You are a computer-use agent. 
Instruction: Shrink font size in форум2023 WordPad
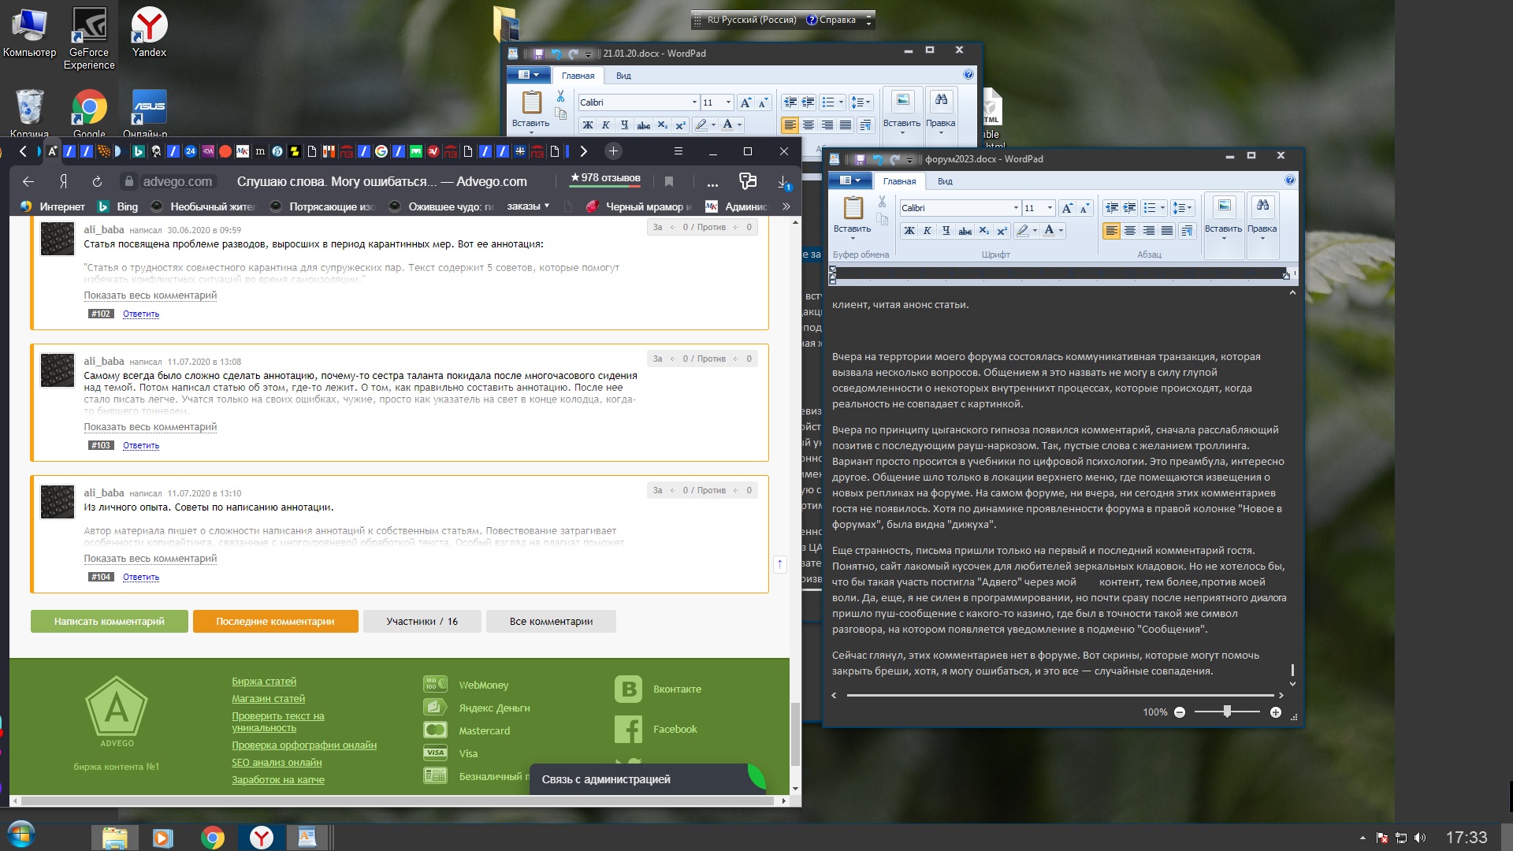[x=1084, y=208]
